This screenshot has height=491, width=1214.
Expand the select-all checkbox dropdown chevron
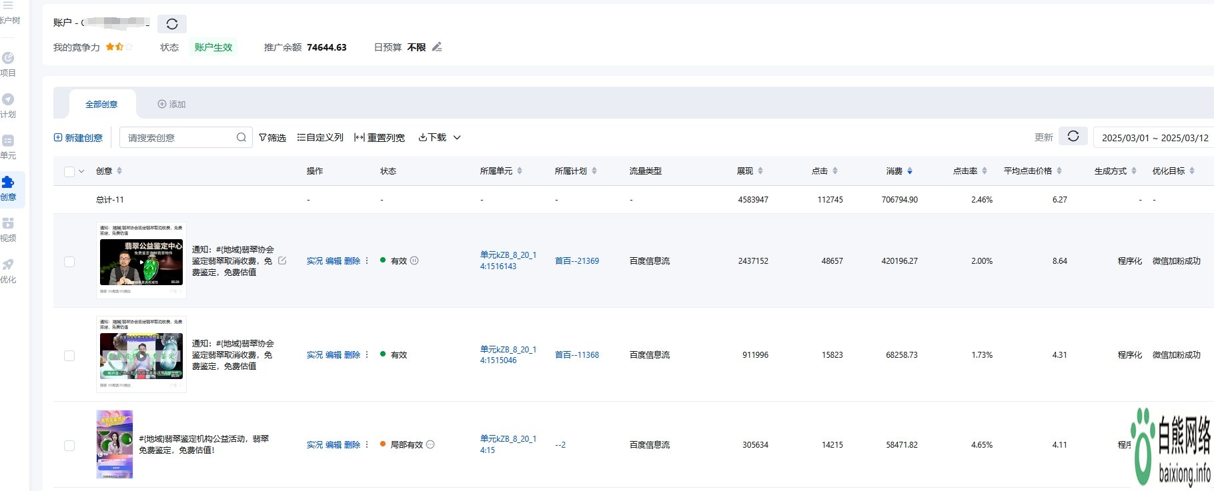click(x=81, y=171)
